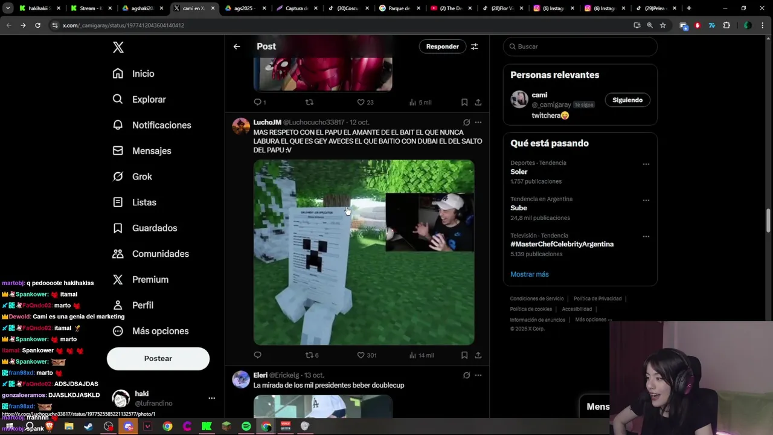
Task: Open LuchoJM display name link
Action: tap(267, 122)
